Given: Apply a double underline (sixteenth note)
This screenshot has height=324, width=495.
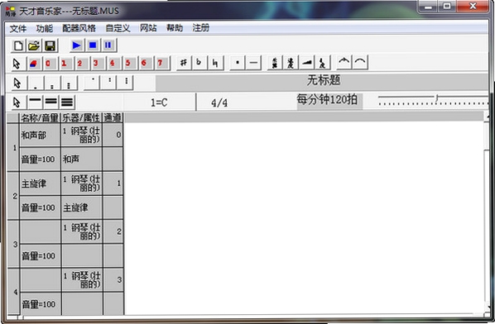Looking at the screenshot, I should [51, 102].
